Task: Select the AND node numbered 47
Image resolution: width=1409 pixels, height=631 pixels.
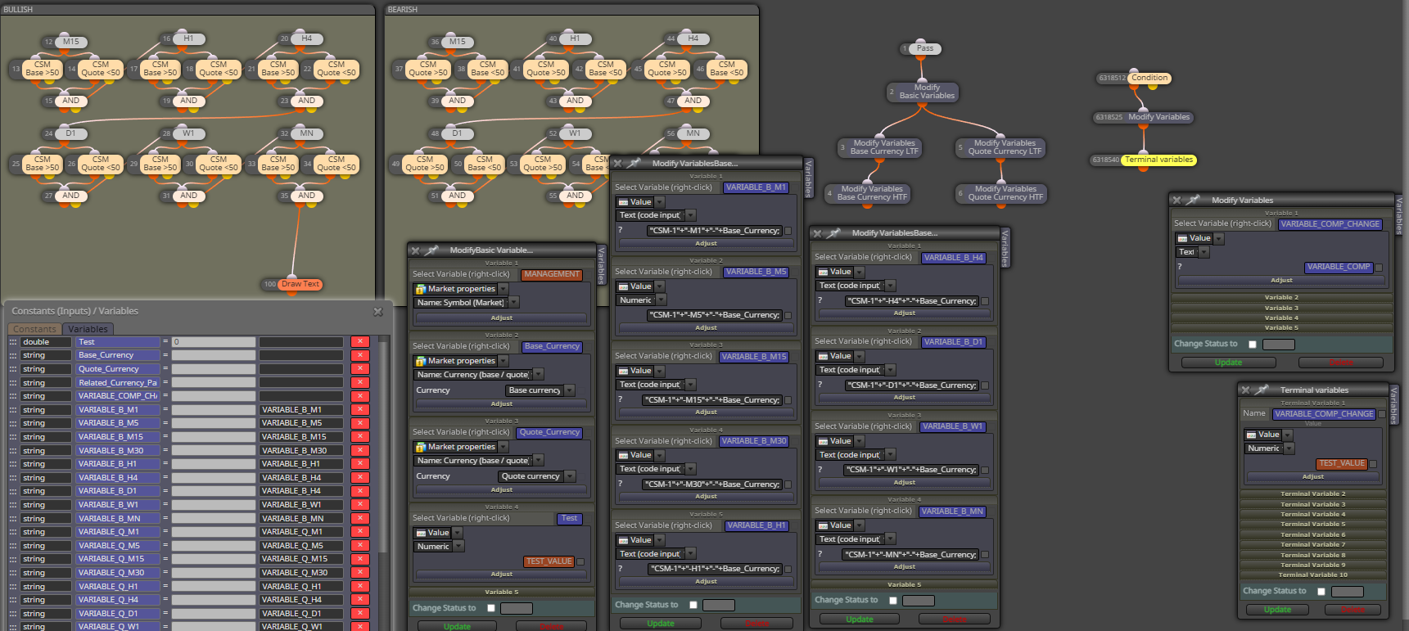Action: coord(693,101)
